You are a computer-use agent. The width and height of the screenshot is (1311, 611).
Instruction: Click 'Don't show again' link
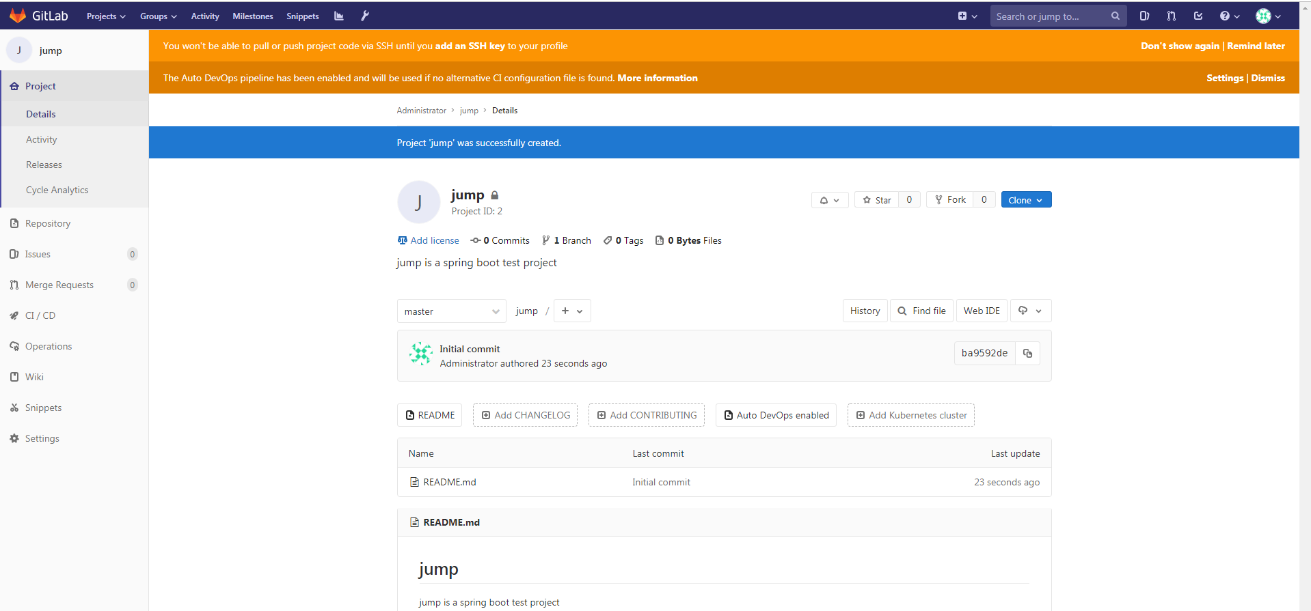[1180, 46]
